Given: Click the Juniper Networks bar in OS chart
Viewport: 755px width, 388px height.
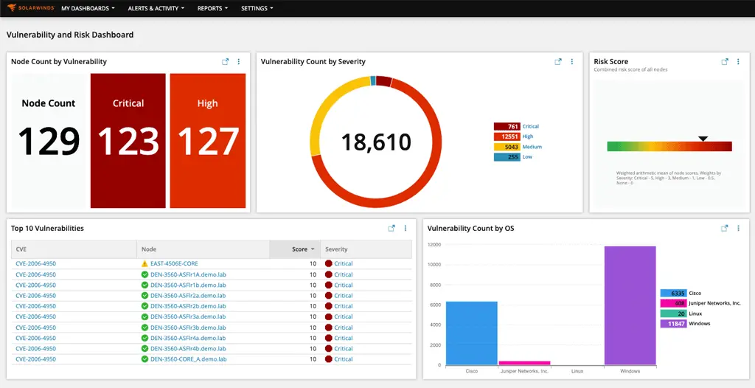Looking at the screenshot, I should coord(524,363).
